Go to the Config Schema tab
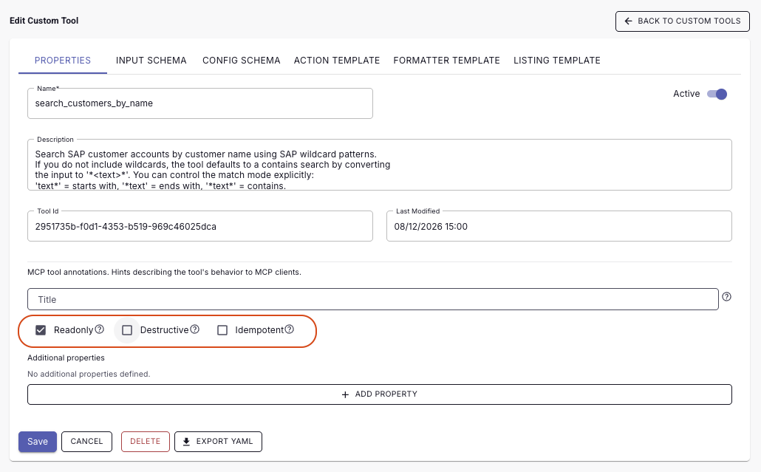 [x=241, y=61]
